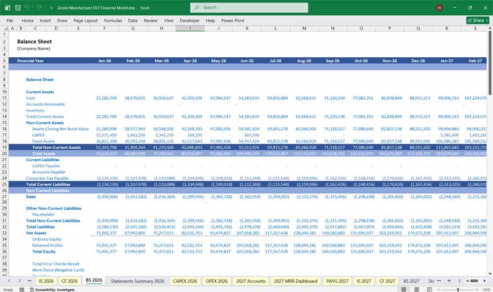
Task: Click the green Share button
Action: click(x=473, y=20)
